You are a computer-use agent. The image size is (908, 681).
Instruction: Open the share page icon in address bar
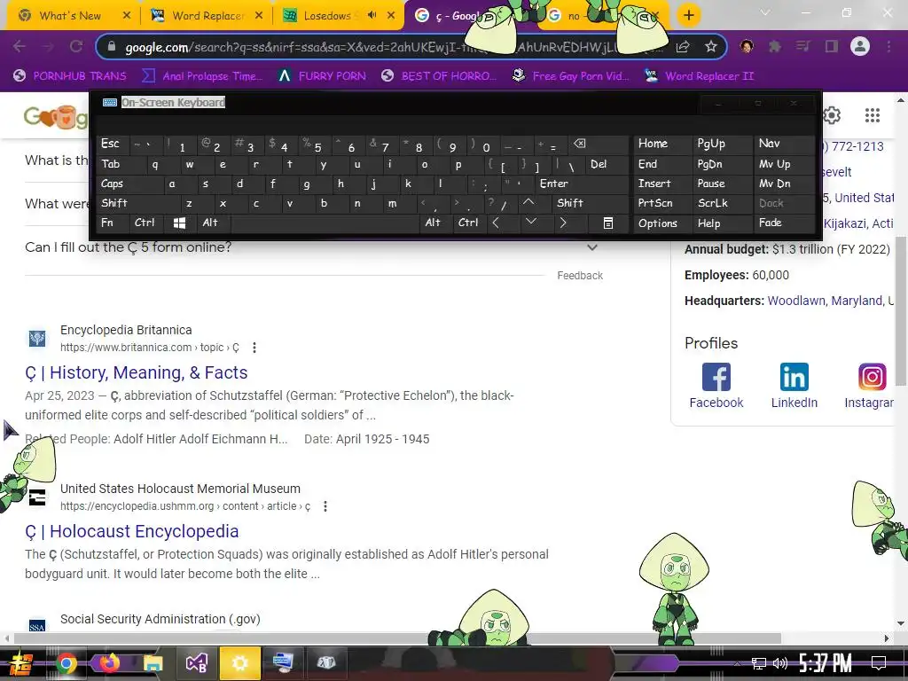pyautogui.click(x=683, y=47)
